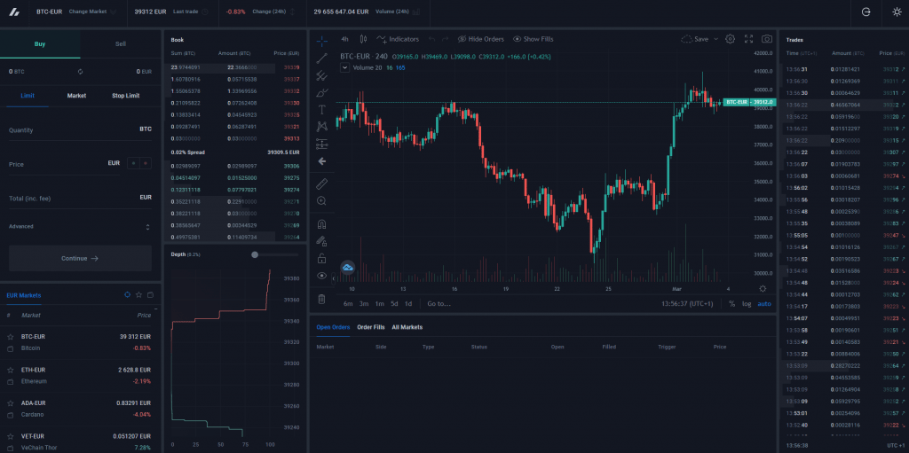
Task: Switch to the Sell tab
Action: [x=121, y=44]
